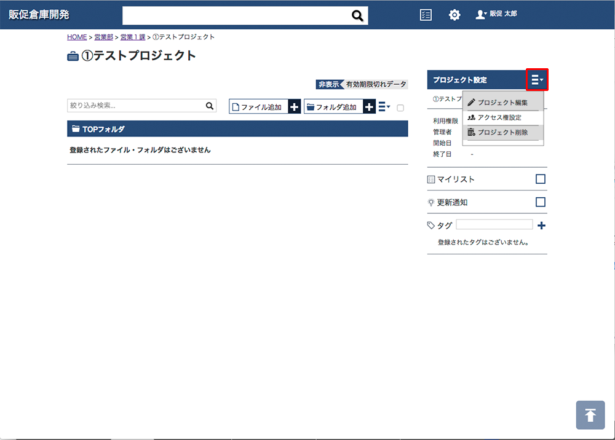Click the 更新通知 lightbulb icon
615x440 pixels.
[x=431, y=203]
